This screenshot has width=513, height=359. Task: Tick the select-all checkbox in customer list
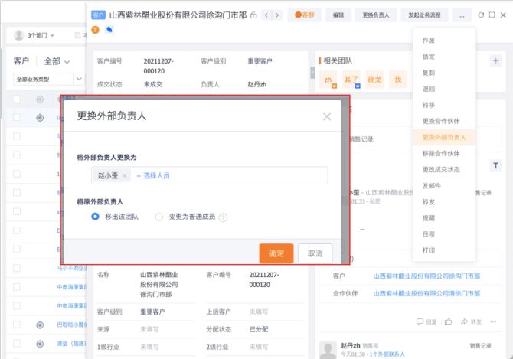point(17,99)
